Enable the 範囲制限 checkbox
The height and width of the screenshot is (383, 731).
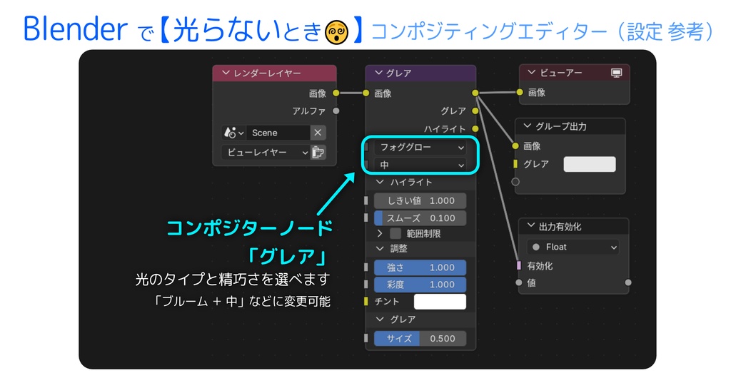click(x=395, y=233)
